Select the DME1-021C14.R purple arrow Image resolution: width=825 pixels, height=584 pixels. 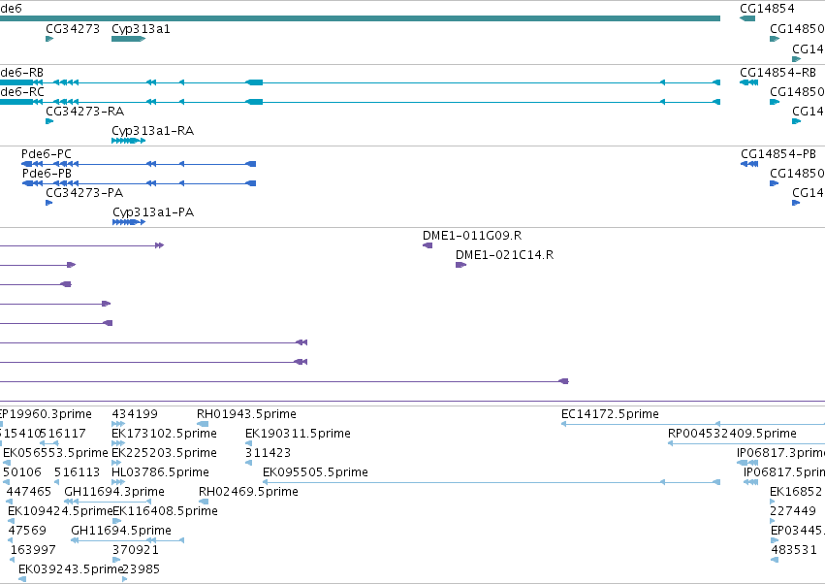(x=460, y=265)
